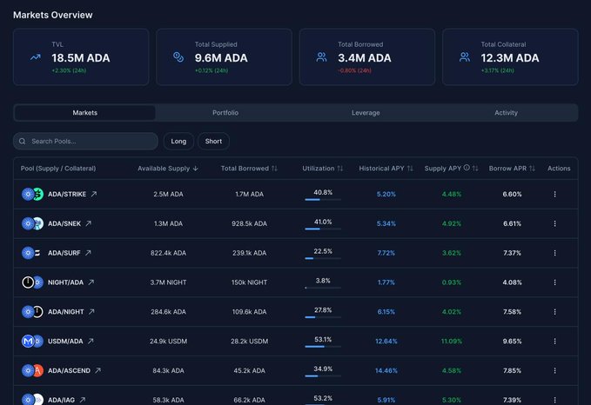Viewport: 591px width, 405px height.
Task: Click the ADA/ASCEND token pair icon
Action: pos(32,370)
